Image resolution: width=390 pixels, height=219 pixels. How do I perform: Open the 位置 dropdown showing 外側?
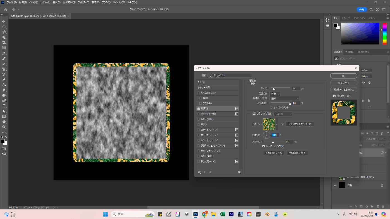(275, 94)
